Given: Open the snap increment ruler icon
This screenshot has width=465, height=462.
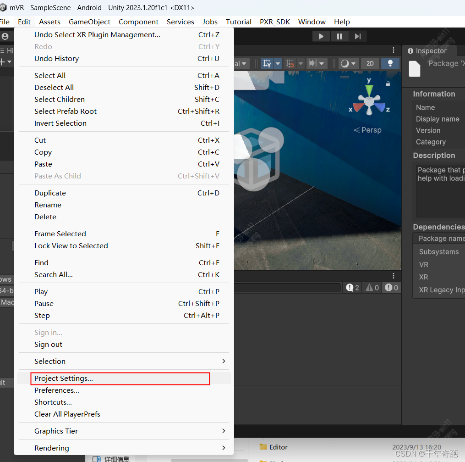Looking at the screenshot, I should click(312, 63).
